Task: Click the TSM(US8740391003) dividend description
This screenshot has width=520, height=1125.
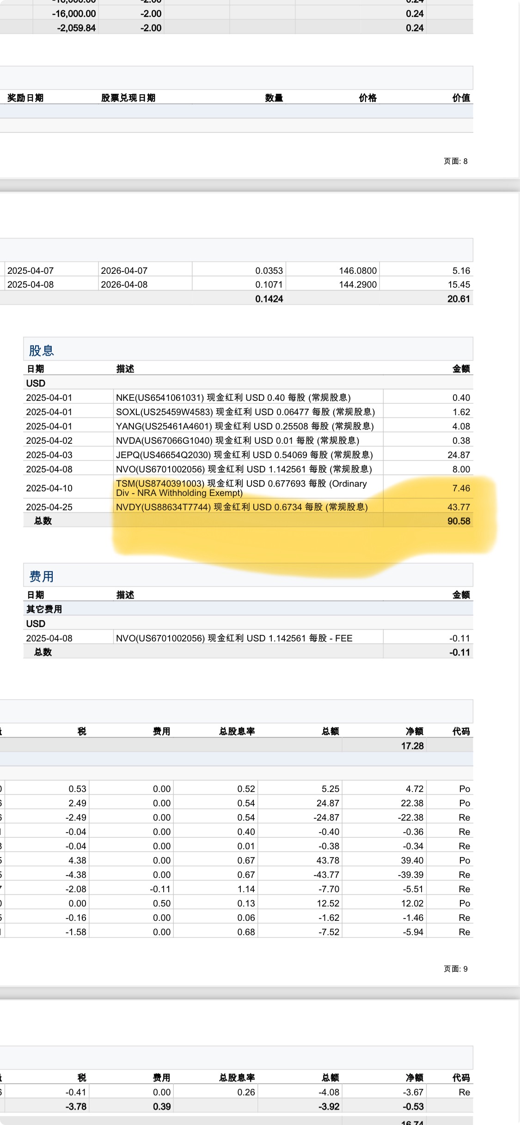Action: coord(241,488)
